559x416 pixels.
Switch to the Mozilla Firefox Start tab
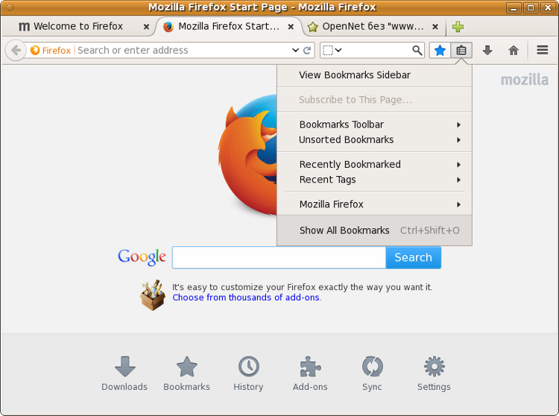pyautogui.click(x=228, y=26)
